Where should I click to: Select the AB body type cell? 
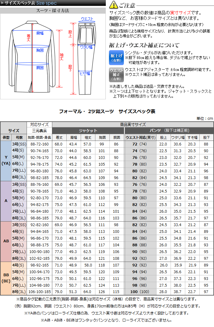pos(6,241)
